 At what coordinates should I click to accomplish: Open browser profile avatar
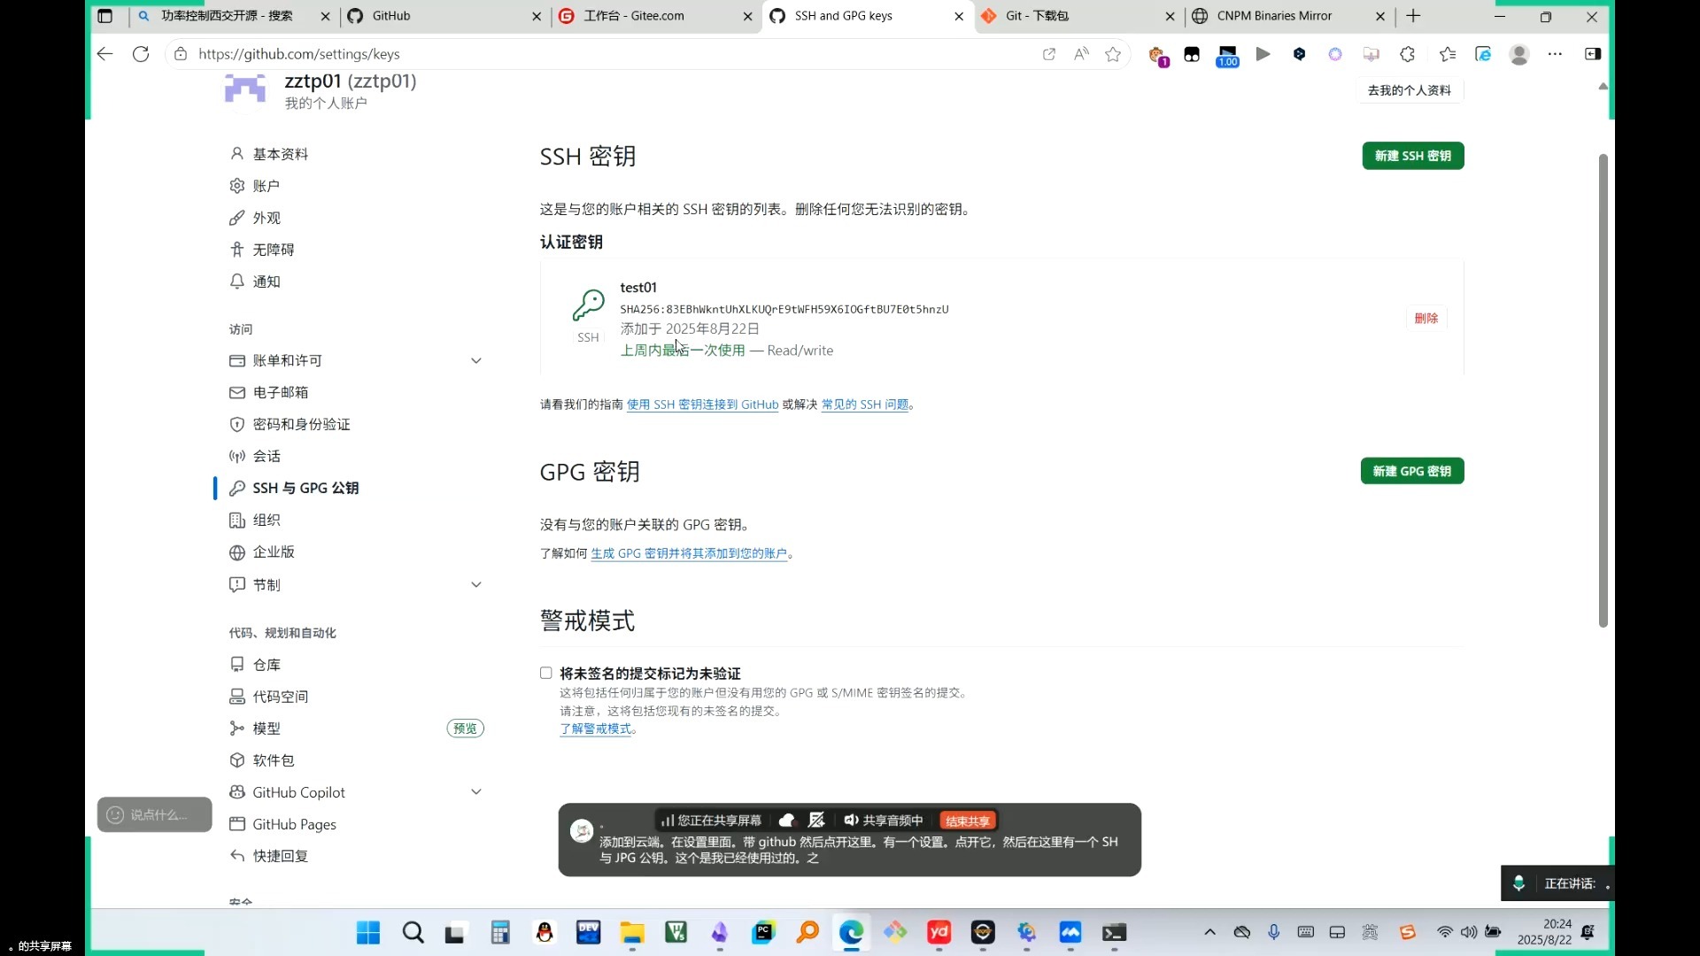1519,54
